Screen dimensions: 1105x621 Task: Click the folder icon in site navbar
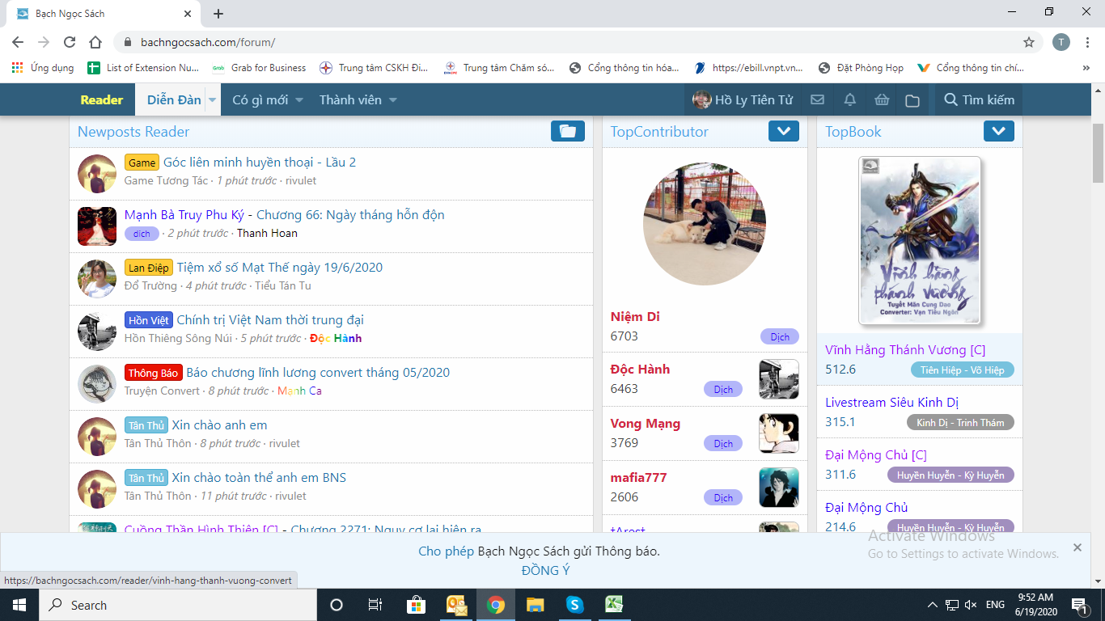pyautogui.click(x=912, y=100)
